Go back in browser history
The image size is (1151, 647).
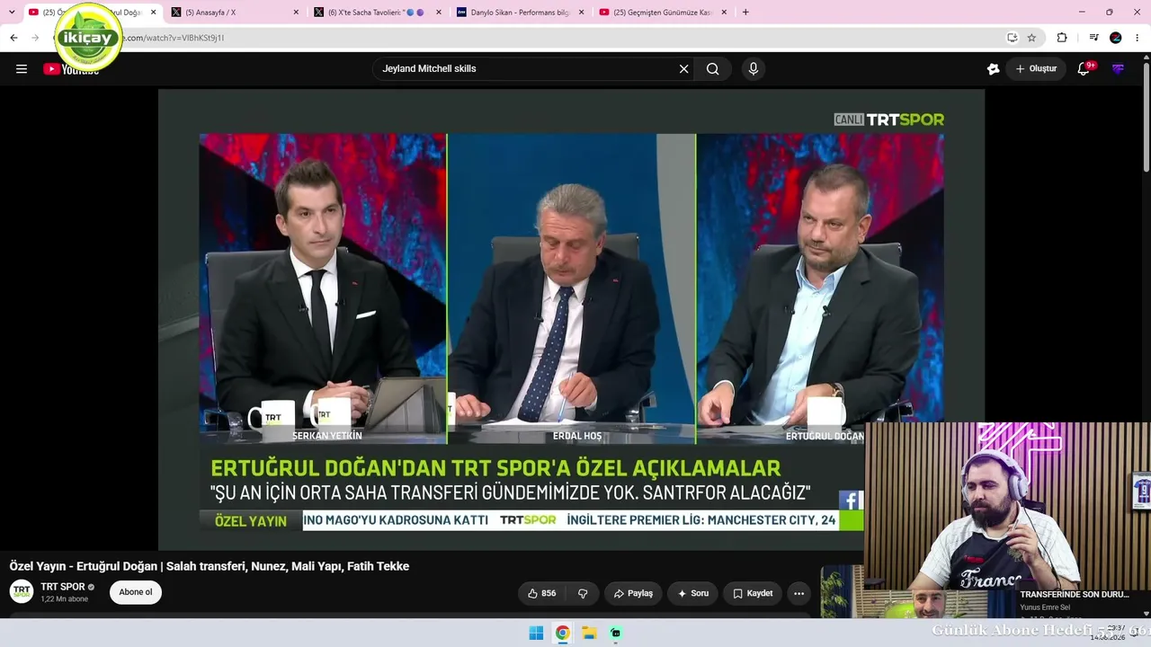click(13, 38)
